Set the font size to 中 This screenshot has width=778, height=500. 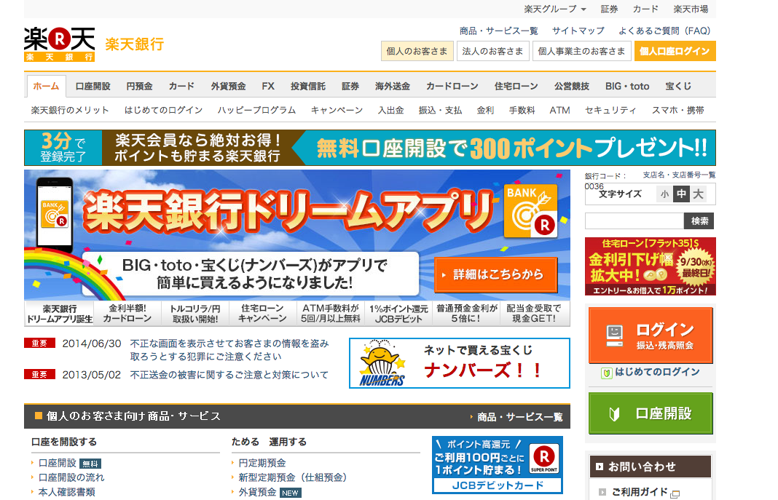681,194
